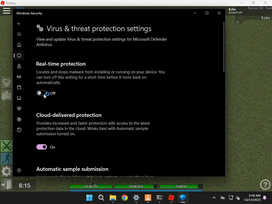
Task: Turn off Cloud-delivered protection switch
Action: click(x=42, y=147)
